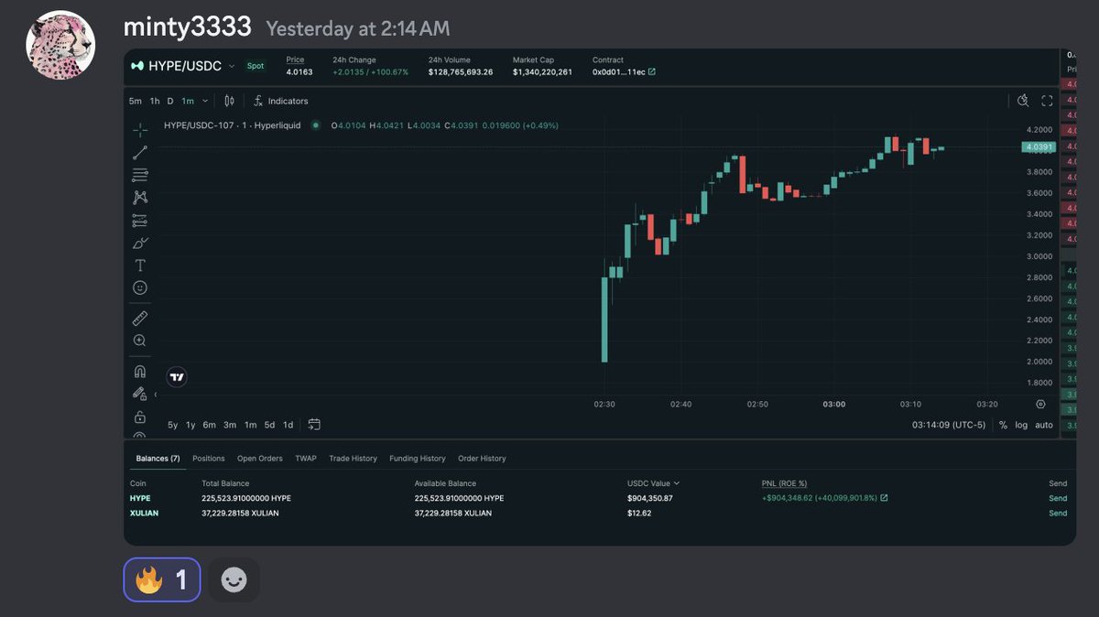Open the emoji icons tool
The height and width of the screenshot is (617, 1099).
[139, 287]
